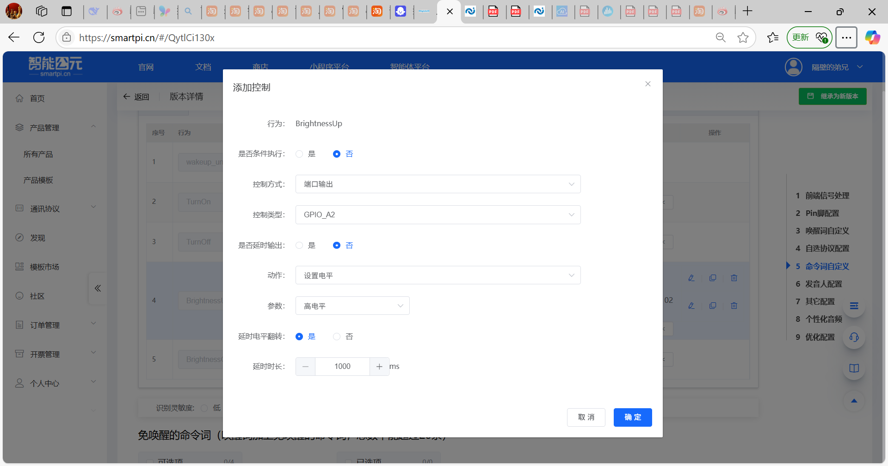Click the floating back-to-top arrow icon
Viewport: 888px width, 466px height.
click(854, 400)
